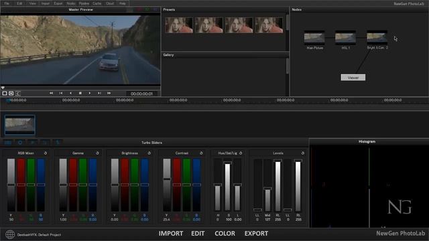Screen dimensions: 429x241
Task: Click the Presets panel scrollbar
Action: (288, 22)
